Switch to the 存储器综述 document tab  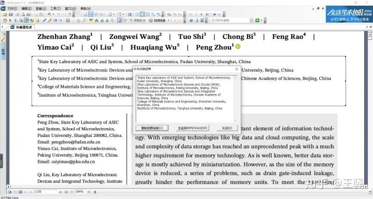point(21,27)
